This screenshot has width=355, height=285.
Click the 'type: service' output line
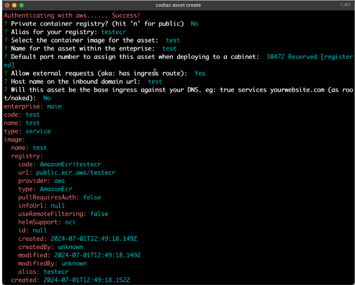[x=27, y=131]
